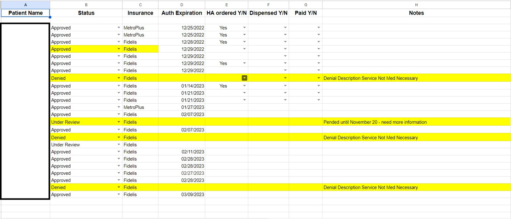This screenshot has width=511, height=219.
Task: Expand HA ordered dropdown in 01/14/2023 row
Action: click(244, 86)
